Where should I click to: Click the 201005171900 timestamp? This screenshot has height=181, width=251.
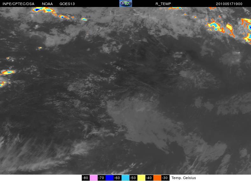point(229,4)
